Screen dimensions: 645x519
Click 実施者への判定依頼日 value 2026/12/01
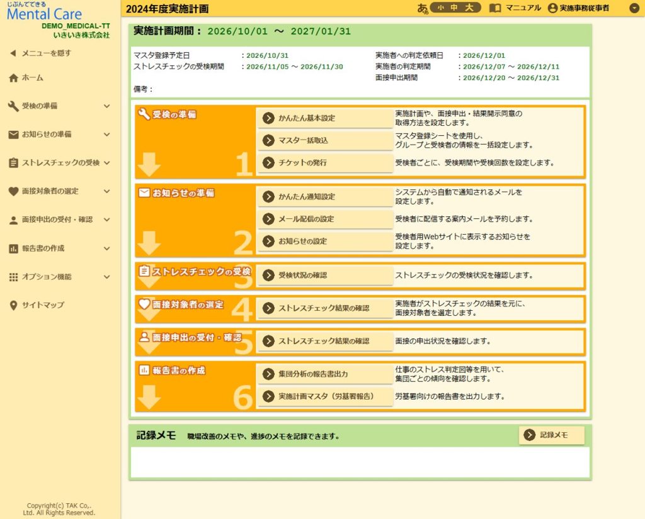(484, 55)
